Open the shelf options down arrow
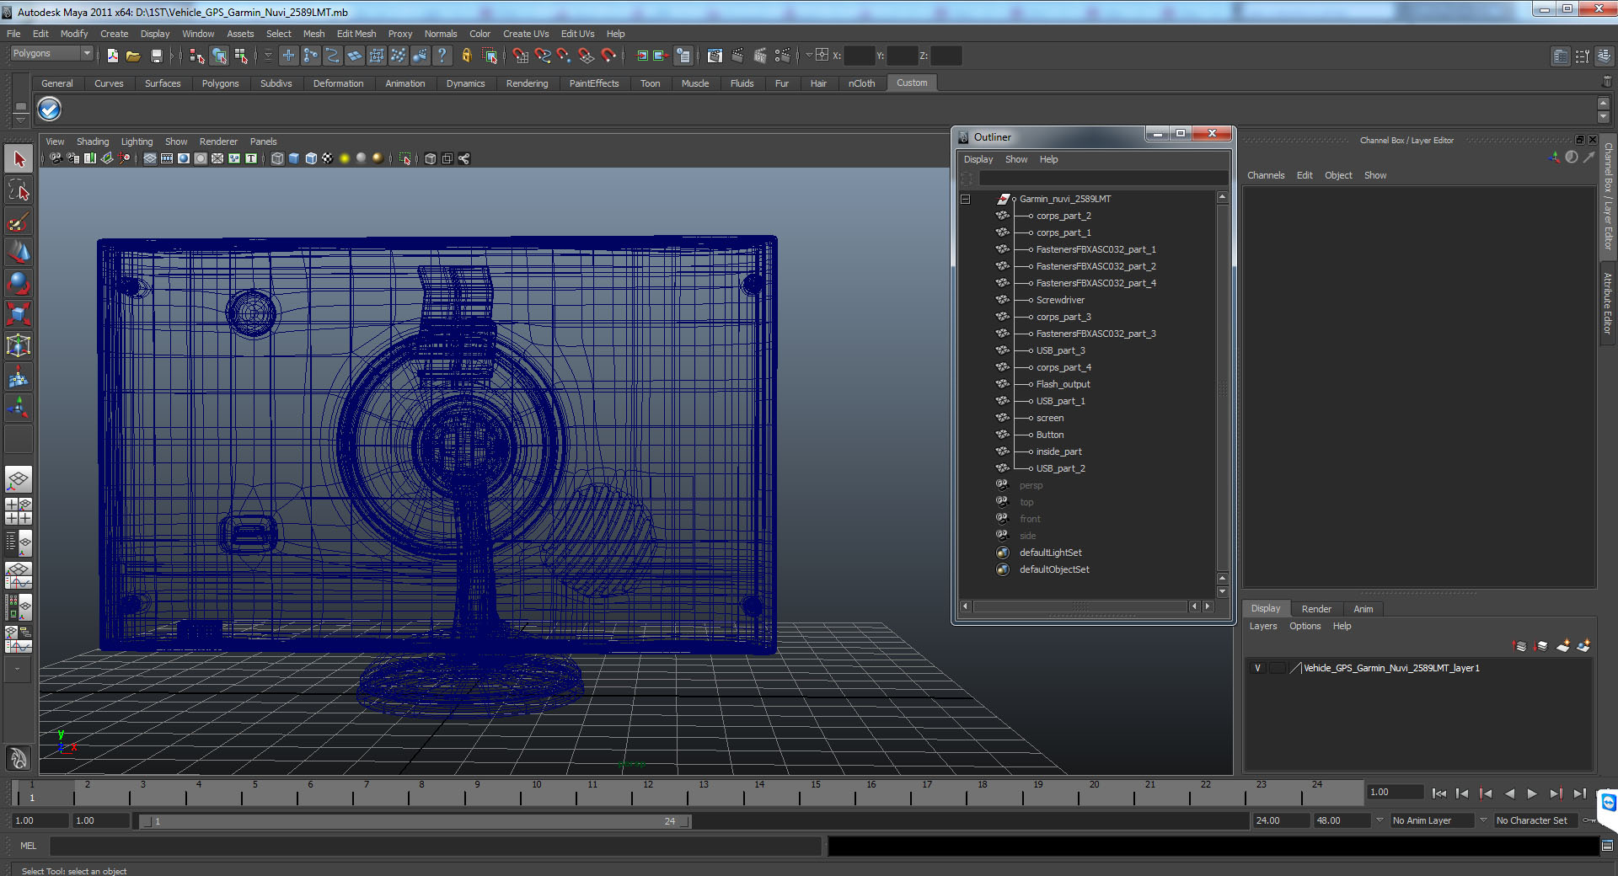 20,120
